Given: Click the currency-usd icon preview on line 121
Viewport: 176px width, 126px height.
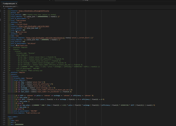Looking at the screenshot, I should [27, 113].
